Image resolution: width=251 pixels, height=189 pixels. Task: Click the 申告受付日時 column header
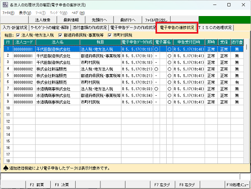(x=189, y=42)
